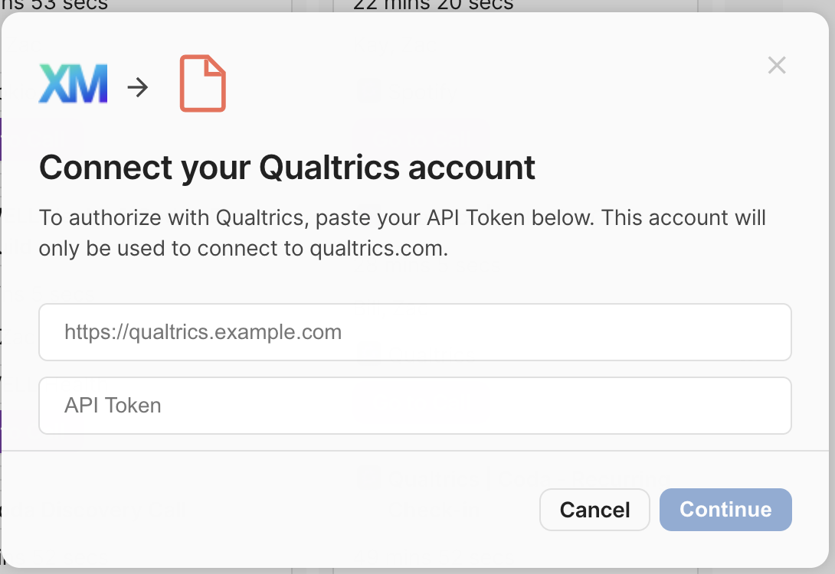Viewport: 835px width, 574px height.
Task: Click the "Connect your Qualtrics account" heading
Action: pos(287,168)
